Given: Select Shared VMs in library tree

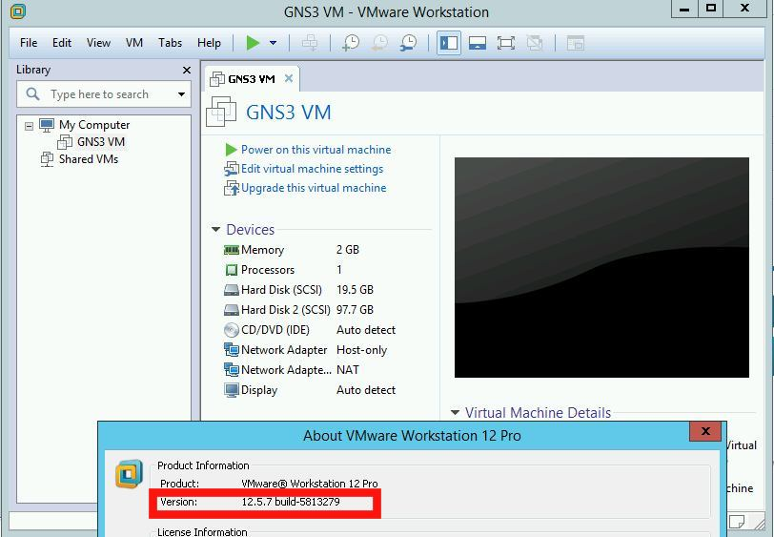Looking at the screenshot, I should (x=89, y=159).
